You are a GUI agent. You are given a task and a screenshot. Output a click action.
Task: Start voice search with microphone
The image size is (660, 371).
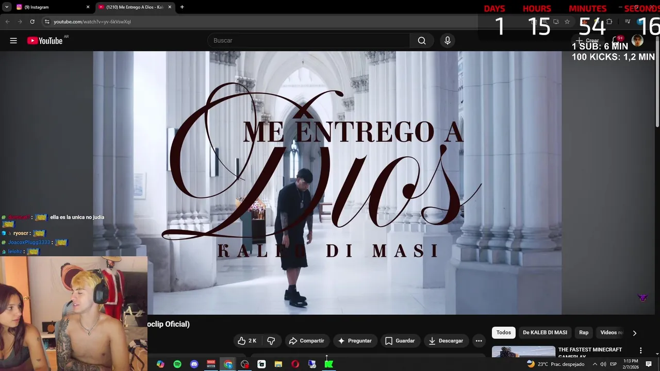tap(448, 41)
